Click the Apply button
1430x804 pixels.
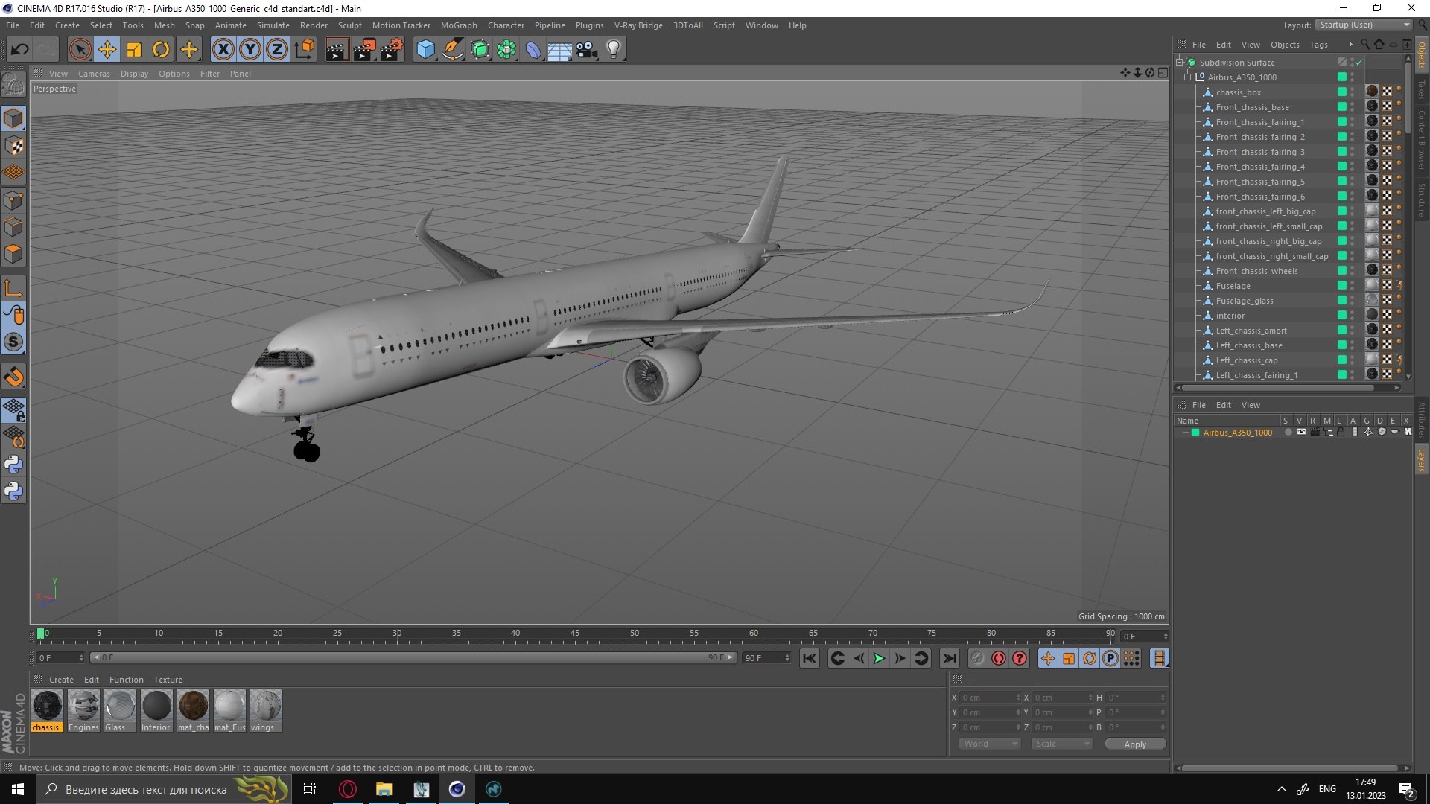click(1135, 744)
